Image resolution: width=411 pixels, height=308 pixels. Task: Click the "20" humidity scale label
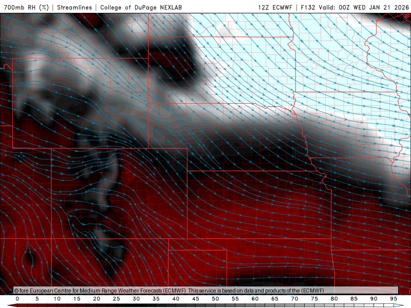[97, 299]
